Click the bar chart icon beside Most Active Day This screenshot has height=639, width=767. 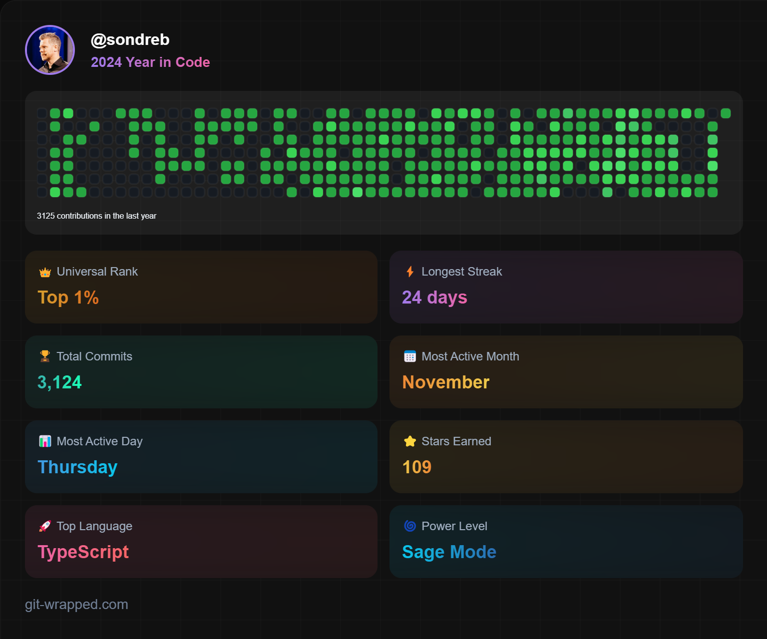tap(45, 441)
